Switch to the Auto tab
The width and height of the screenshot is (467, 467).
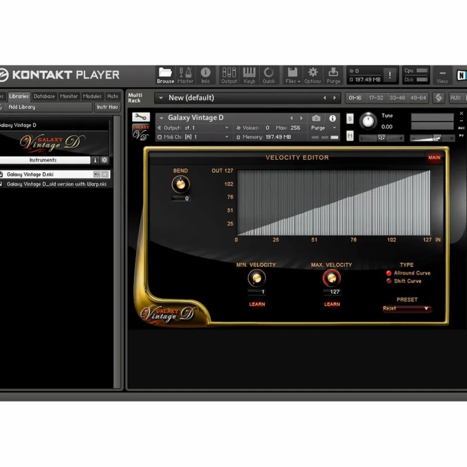click(112, 96)
